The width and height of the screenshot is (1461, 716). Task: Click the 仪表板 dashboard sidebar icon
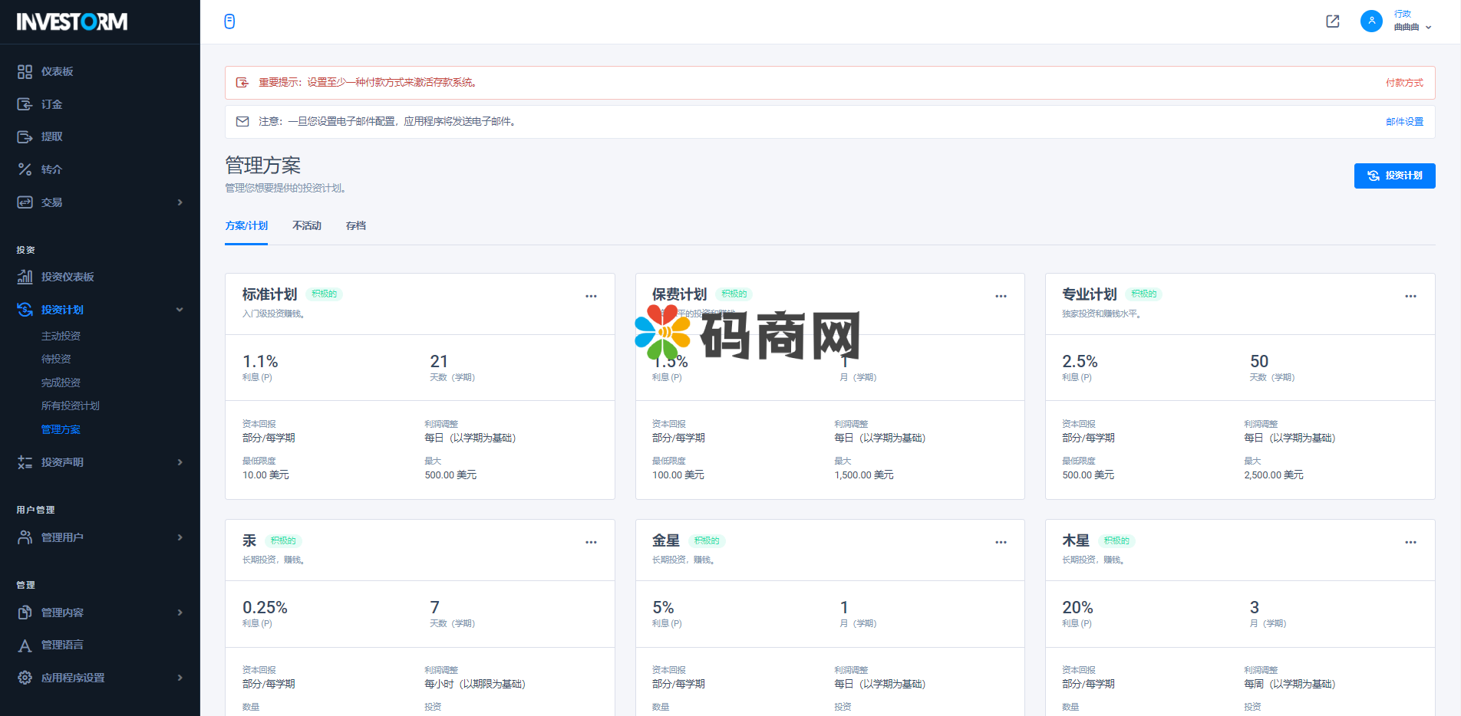25,71
